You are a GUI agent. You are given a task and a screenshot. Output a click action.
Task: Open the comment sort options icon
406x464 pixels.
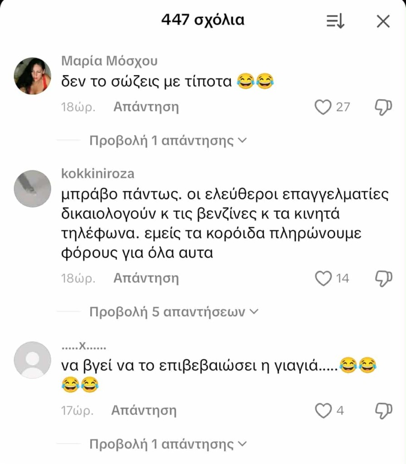pyautogui.click(x=336, y=21)
